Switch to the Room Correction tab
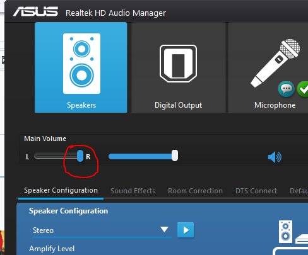Image resolution: width=308 pixels, height=255 pixels. (195, 191)
